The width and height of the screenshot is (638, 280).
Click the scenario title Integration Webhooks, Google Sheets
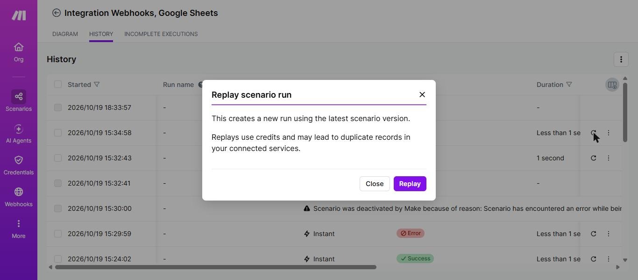click(141, 13)
